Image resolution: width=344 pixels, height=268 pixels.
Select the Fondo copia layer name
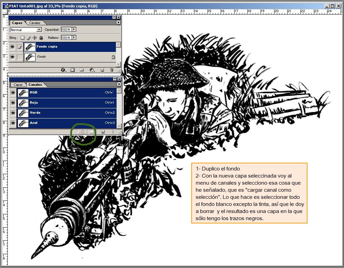pyautogui.click(x=47, y=47)
